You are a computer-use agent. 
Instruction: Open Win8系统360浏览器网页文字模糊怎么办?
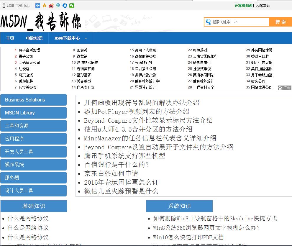point(206,228)
